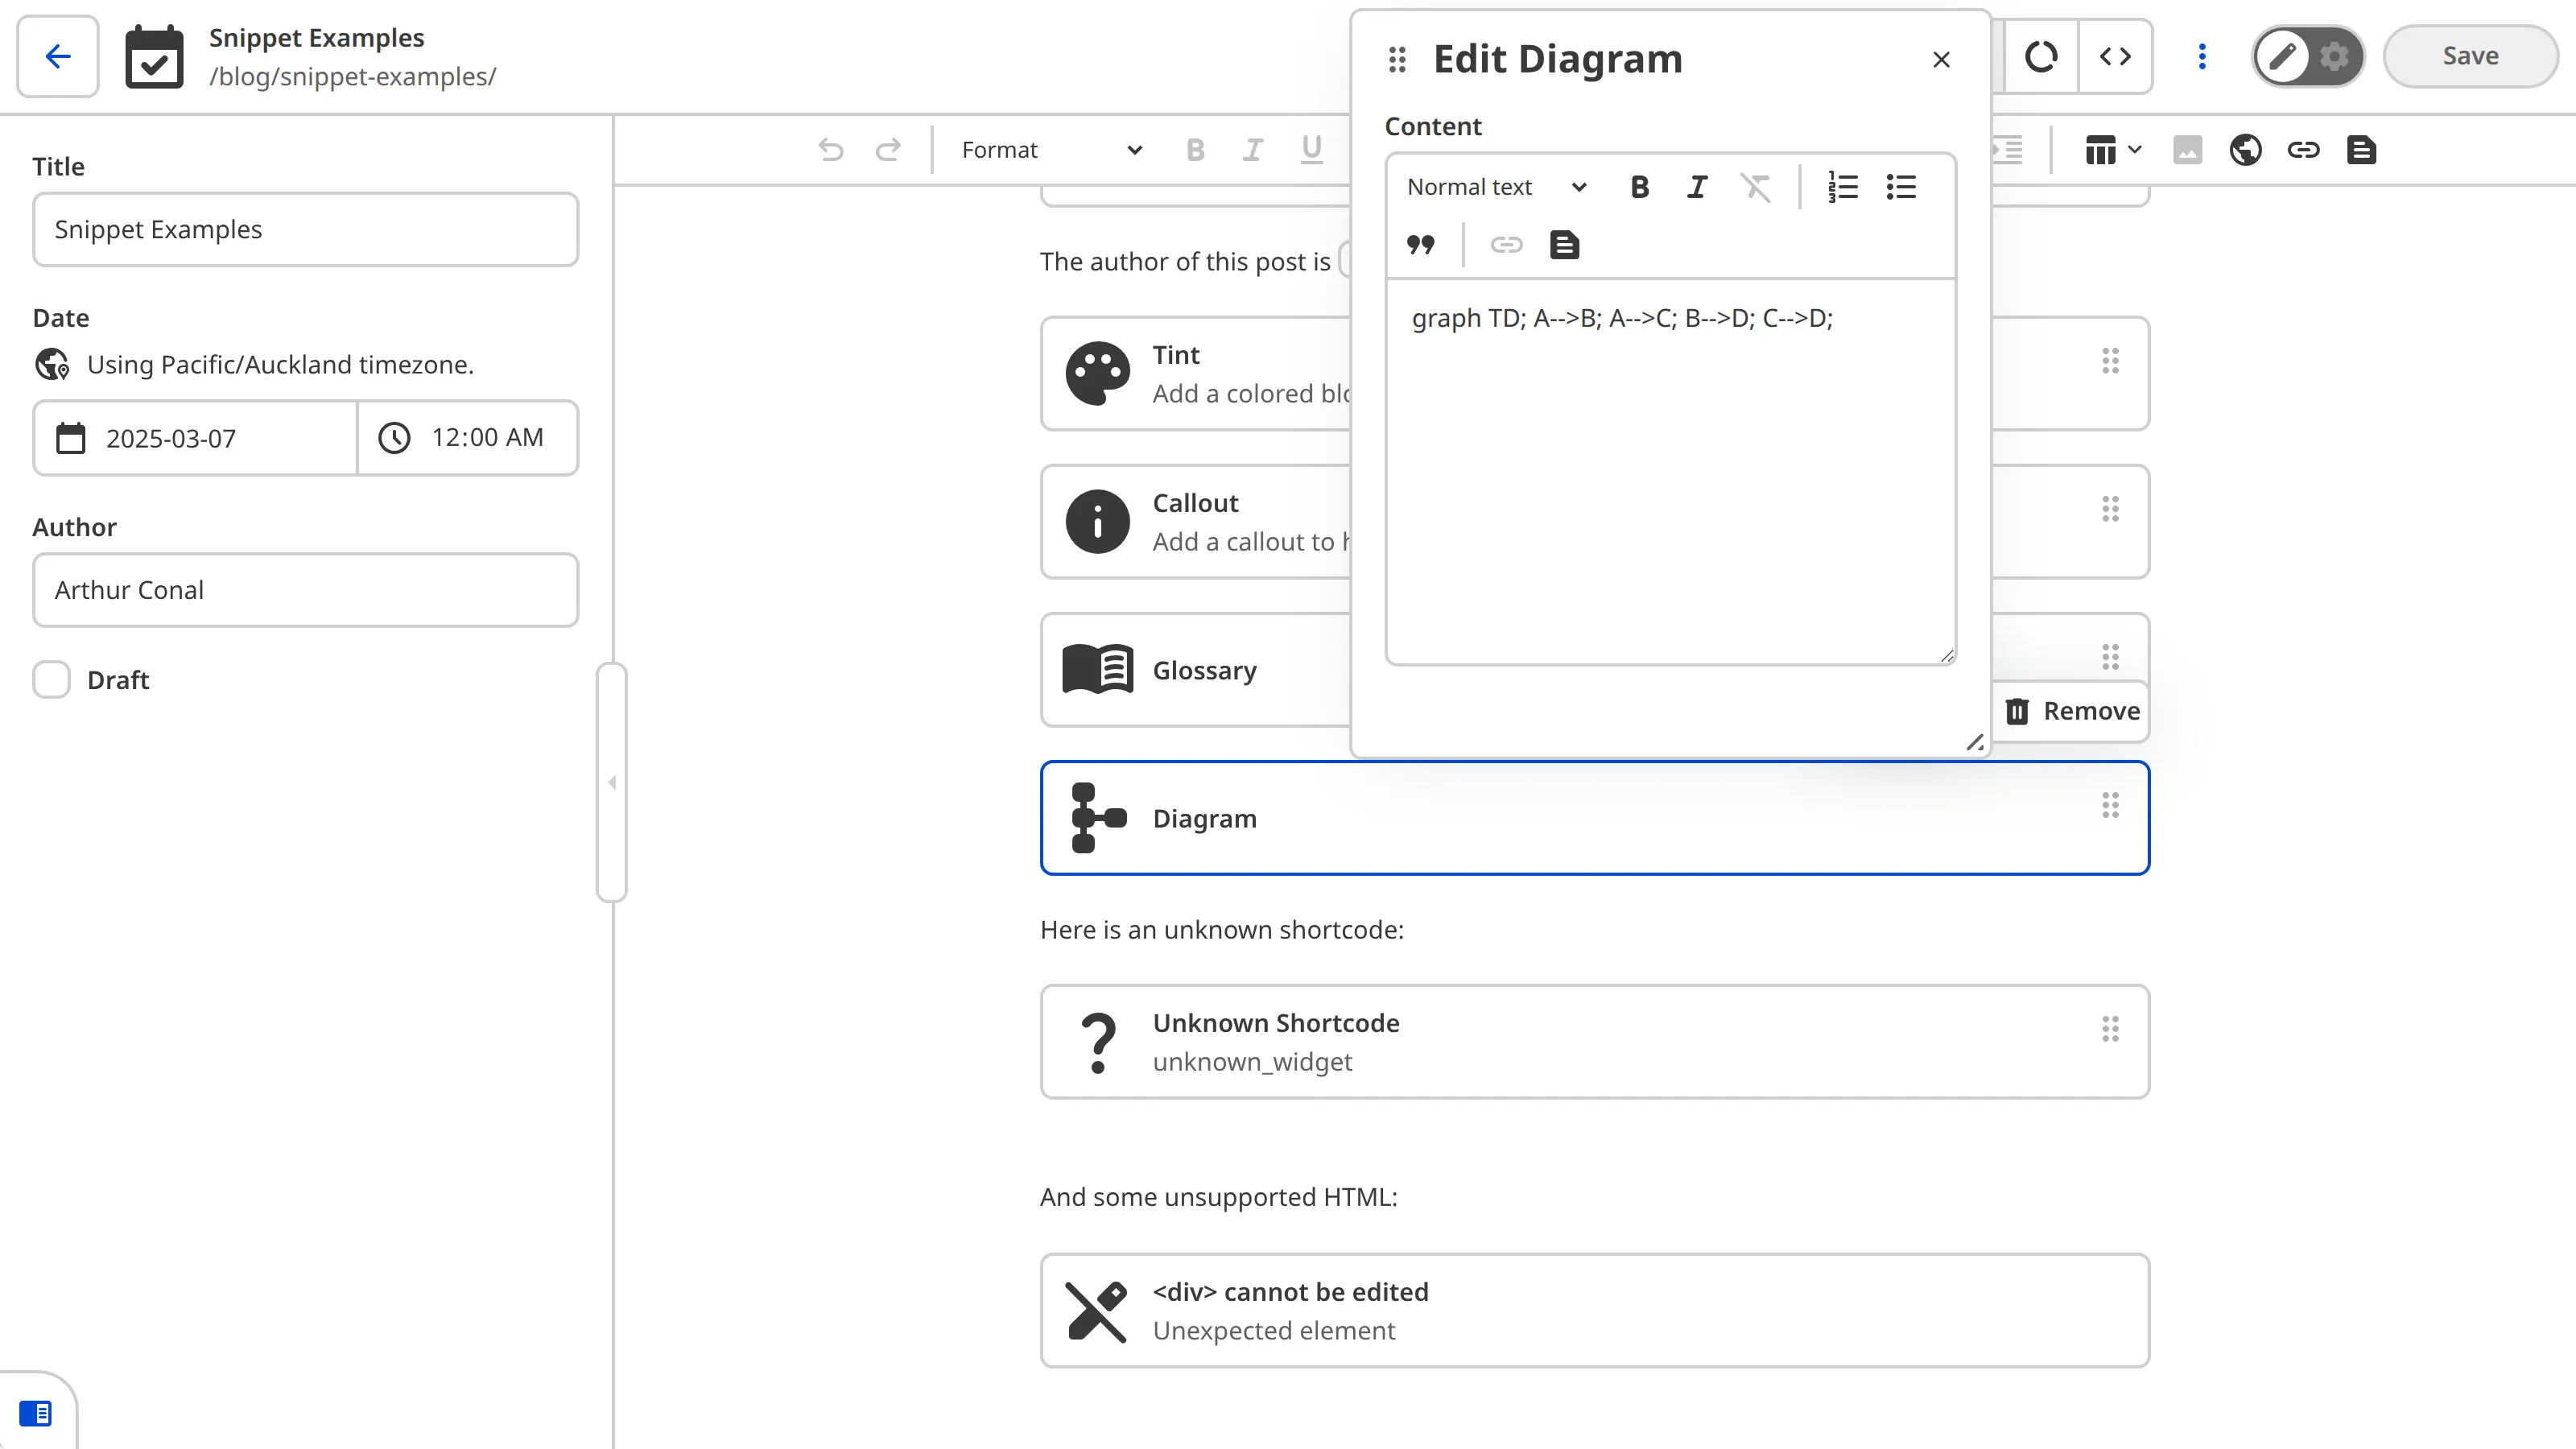The image size is (2576, 1449).
Task: Click the Save button
Action: pyautogui.click(x=2469, y=55)
